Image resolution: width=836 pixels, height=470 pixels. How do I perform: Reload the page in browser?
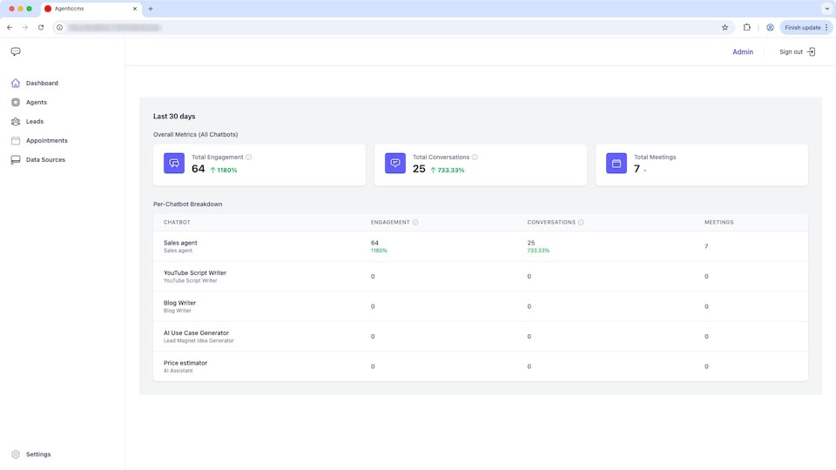pos(41,28)
